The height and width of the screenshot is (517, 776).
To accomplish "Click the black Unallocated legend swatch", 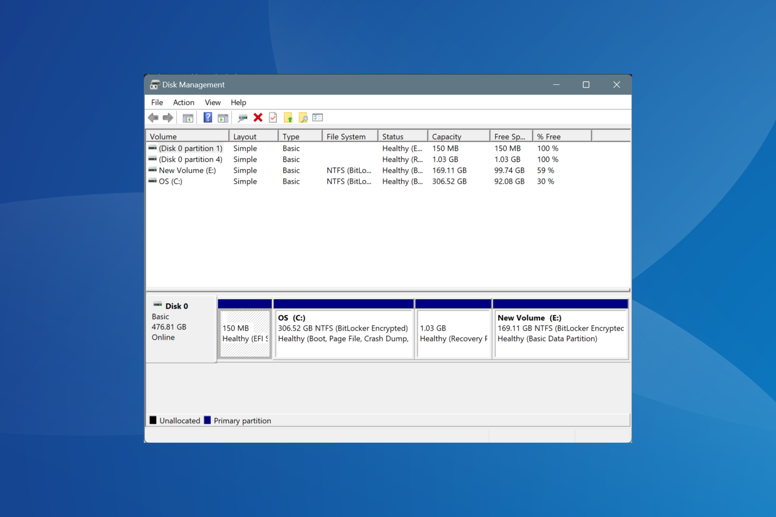I will (153, 420).
